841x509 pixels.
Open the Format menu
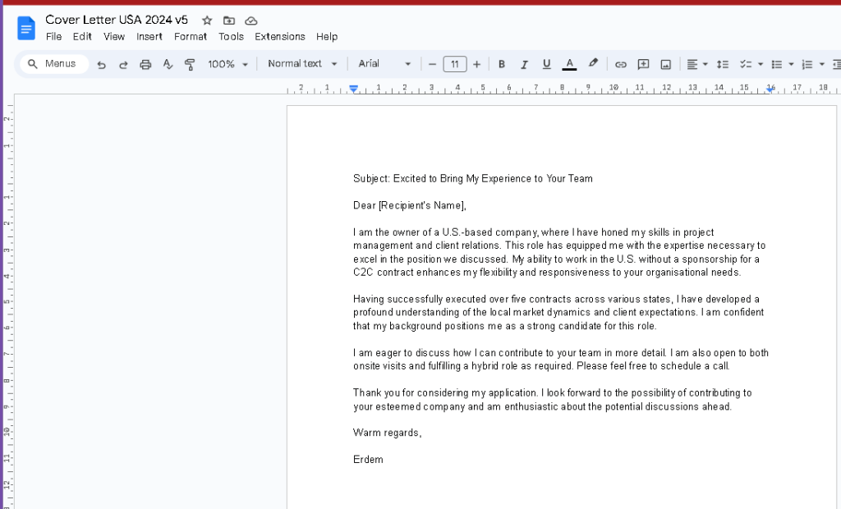click(191, 36)
